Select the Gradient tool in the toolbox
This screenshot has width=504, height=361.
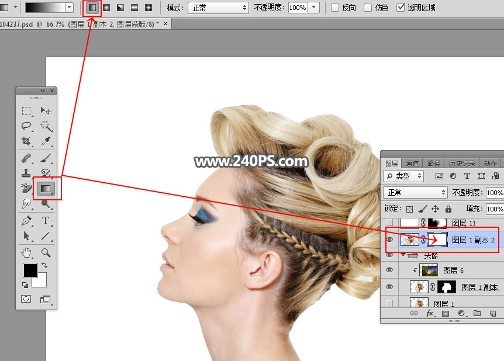[46, 189]
